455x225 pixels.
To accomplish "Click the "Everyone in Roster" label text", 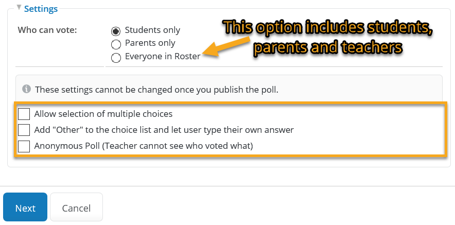I will [x=163, y=56].
